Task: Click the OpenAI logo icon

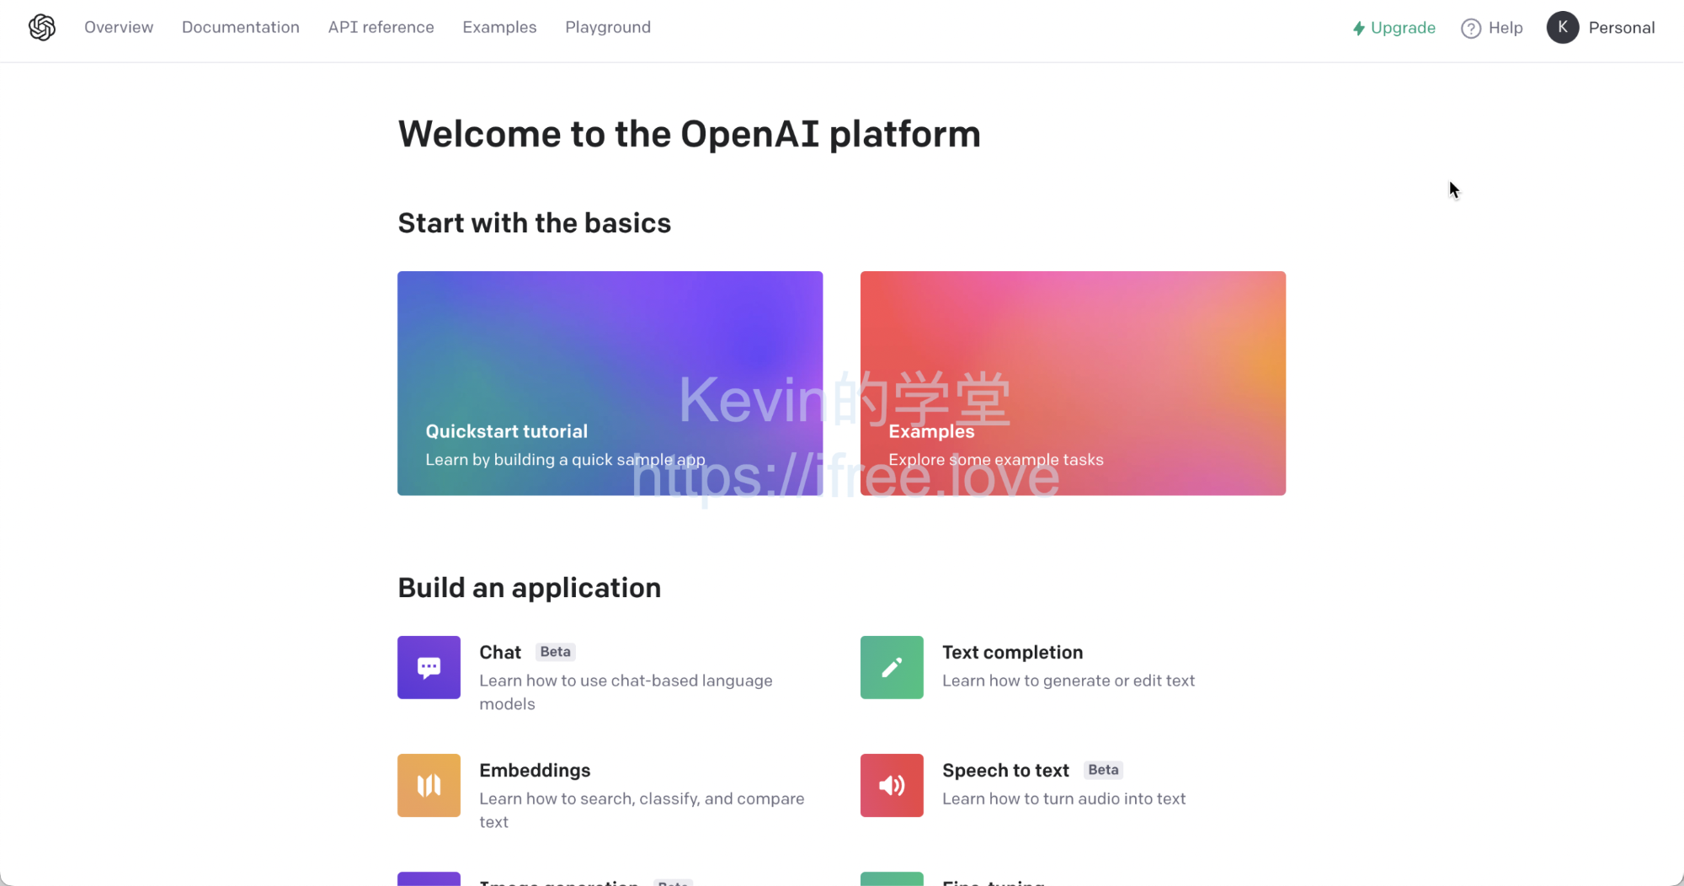Action: point(42,27)
